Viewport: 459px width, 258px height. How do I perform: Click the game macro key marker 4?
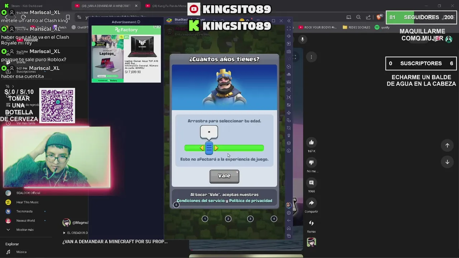pos(274,219)
